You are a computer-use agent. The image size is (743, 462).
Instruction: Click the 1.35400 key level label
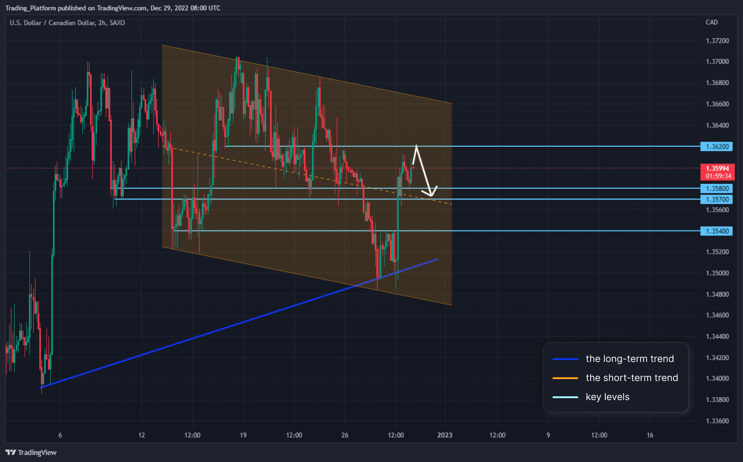click(716, 231)
